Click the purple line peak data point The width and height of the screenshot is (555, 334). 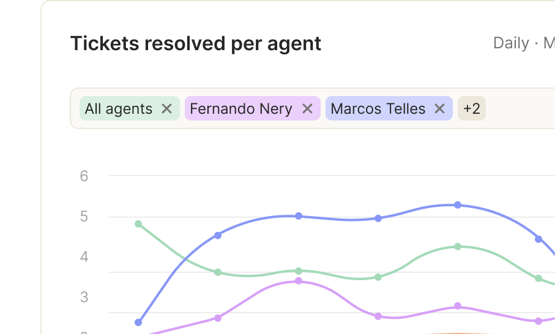299,281
